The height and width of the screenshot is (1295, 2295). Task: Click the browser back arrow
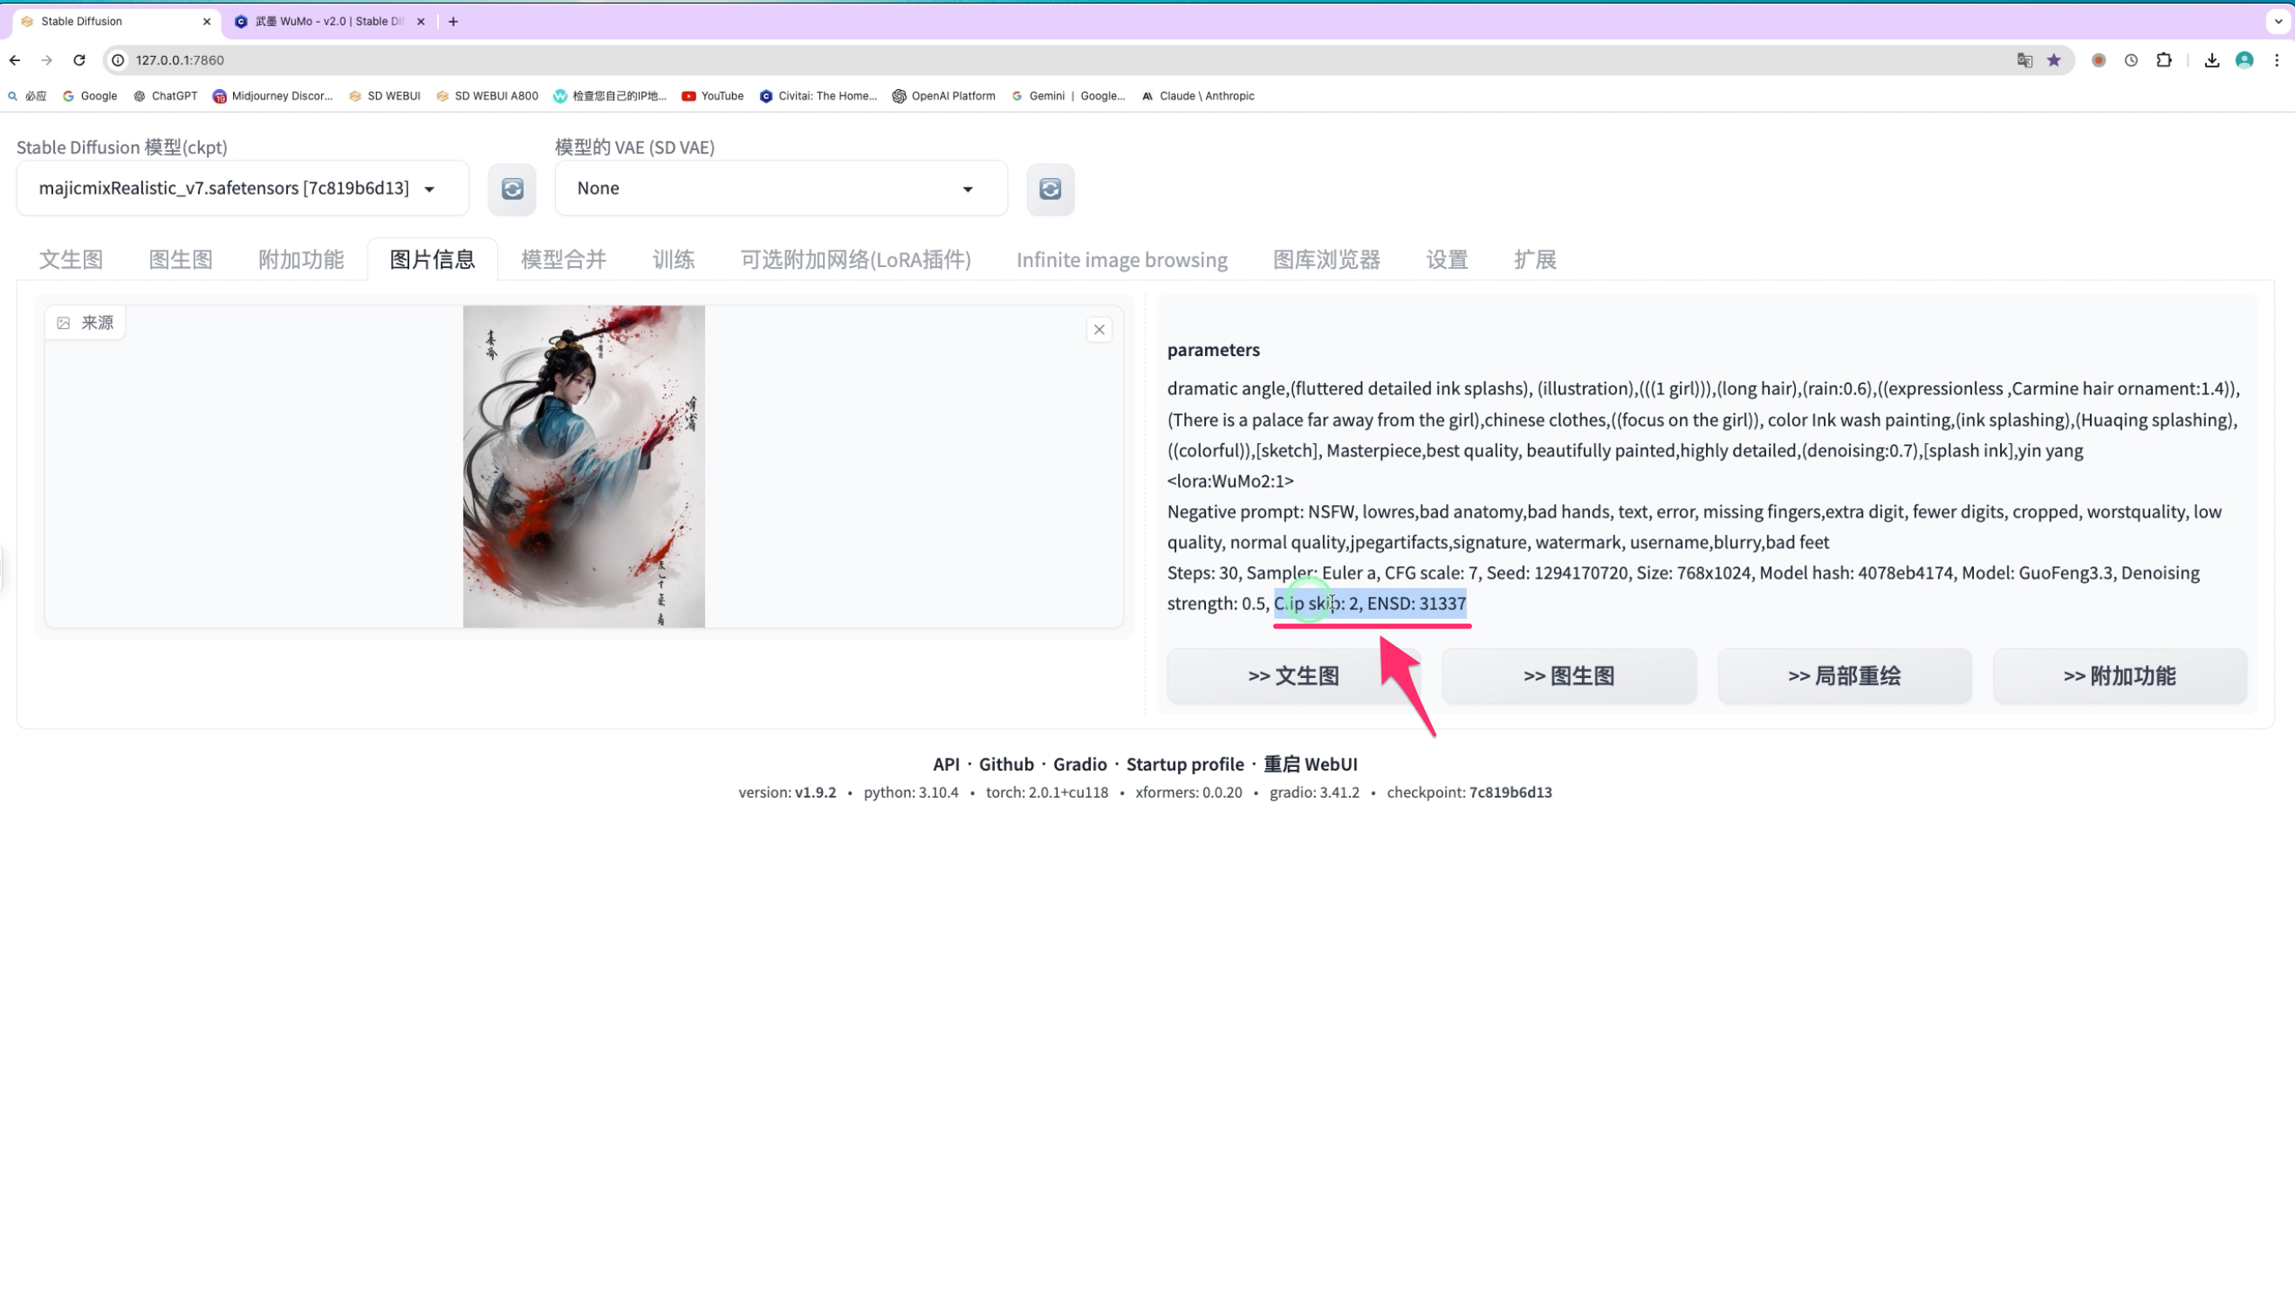(15, 59)
